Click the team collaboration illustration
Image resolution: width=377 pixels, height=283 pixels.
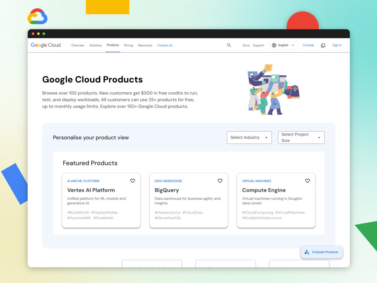click(x=274, y=89)
